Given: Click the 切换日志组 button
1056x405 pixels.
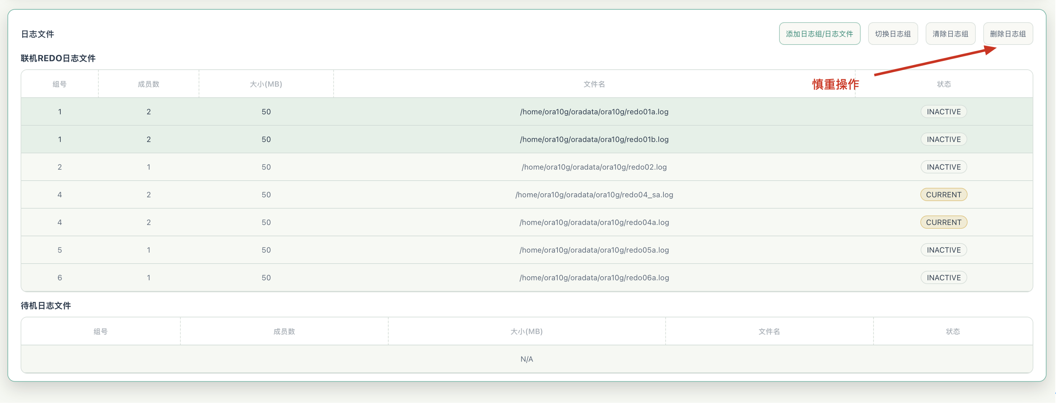Looking at the screenshot, I should pos(893,34).
